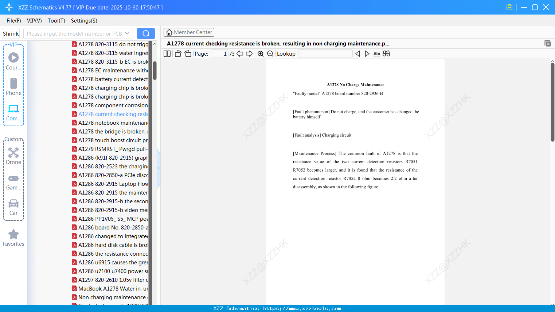Open the Member Center
This screenshot has width=555, height=312.
click(189, 32)
